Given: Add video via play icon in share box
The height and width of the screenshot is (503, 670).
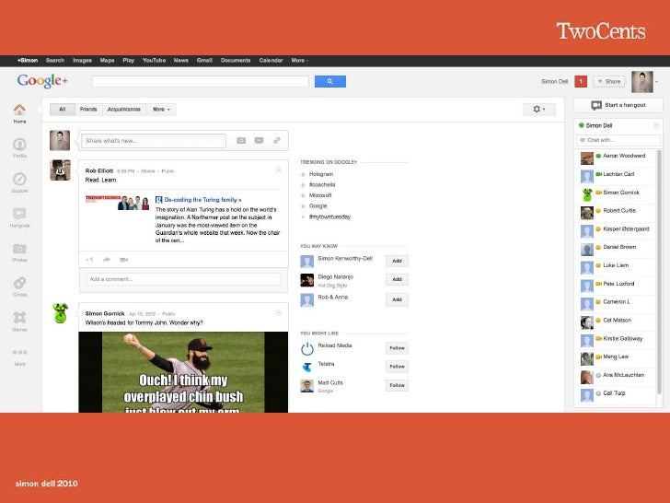Looking at the screenshot, I should pyautogui.click(x=259, y=140).
